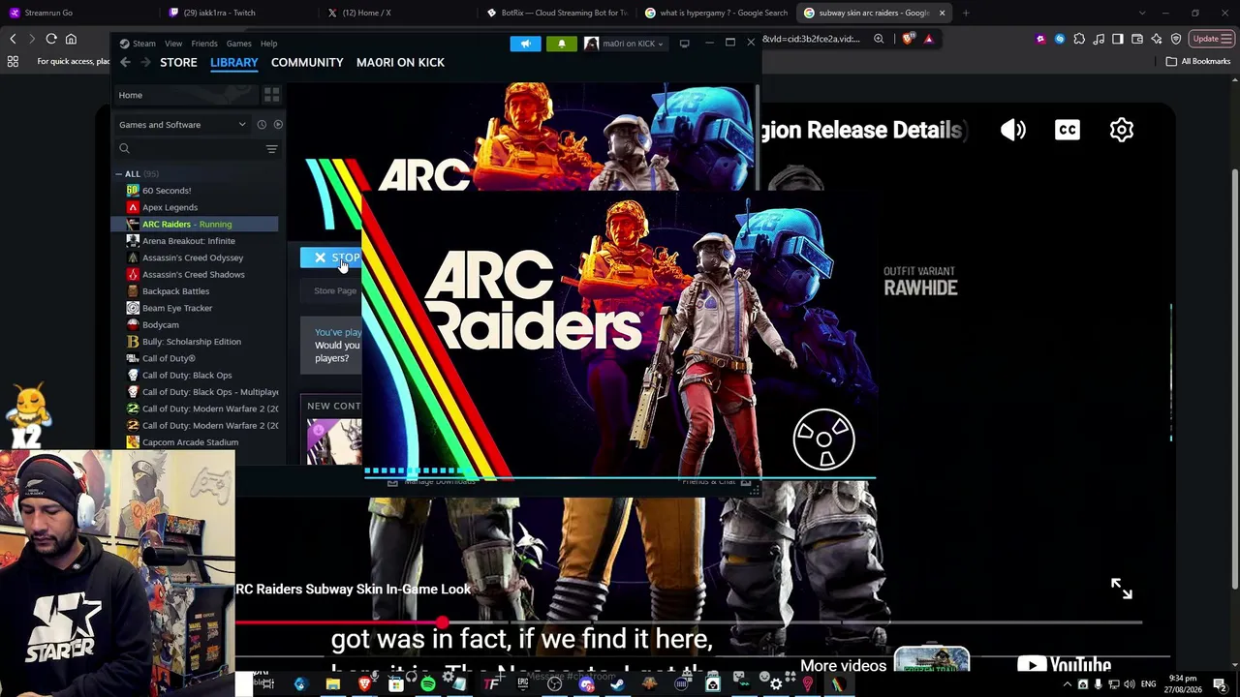Mute the YouTube video volume
The width and height of the screenshot is (1240, 697).
tap(1013, 130)
